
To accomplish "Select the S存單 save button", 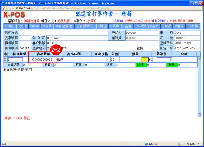I will point(47,26).
